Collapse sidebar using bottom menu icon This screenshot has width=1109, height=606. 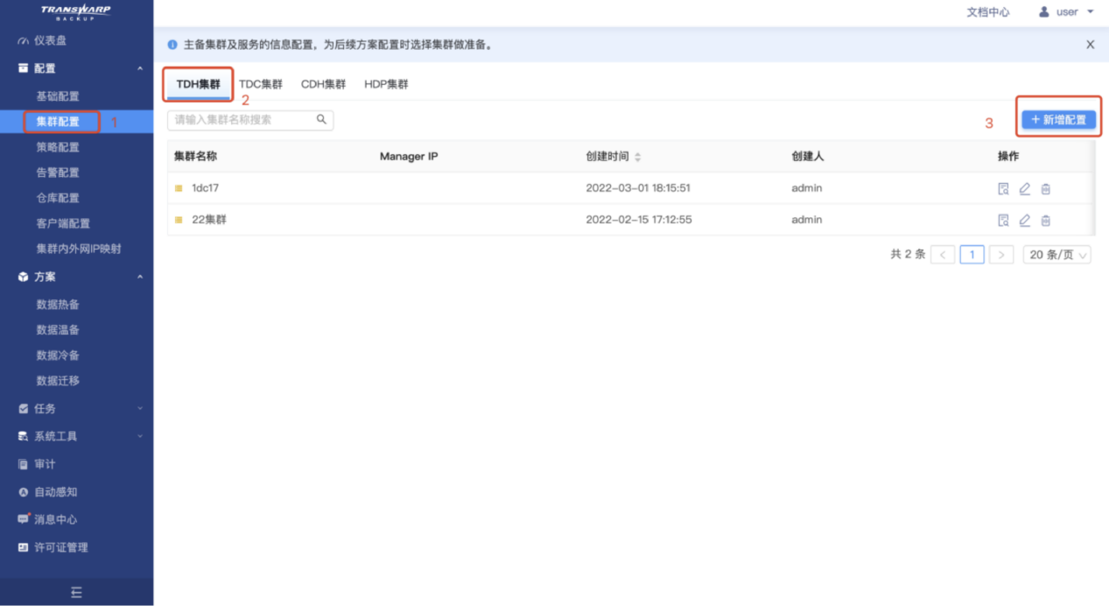pyautogui.click(x=76, y=593)
